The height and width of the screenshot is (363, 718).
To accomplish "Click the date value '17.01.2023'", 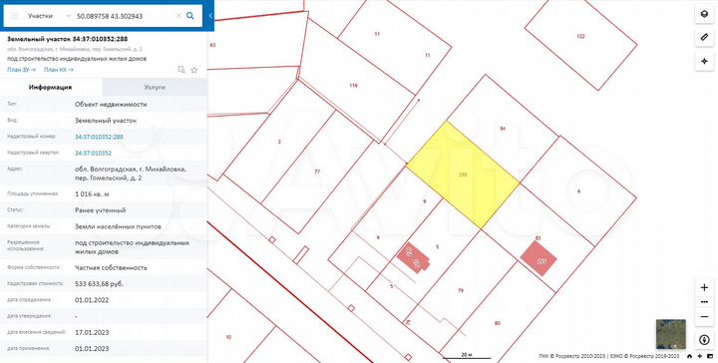I will [92, 332].
